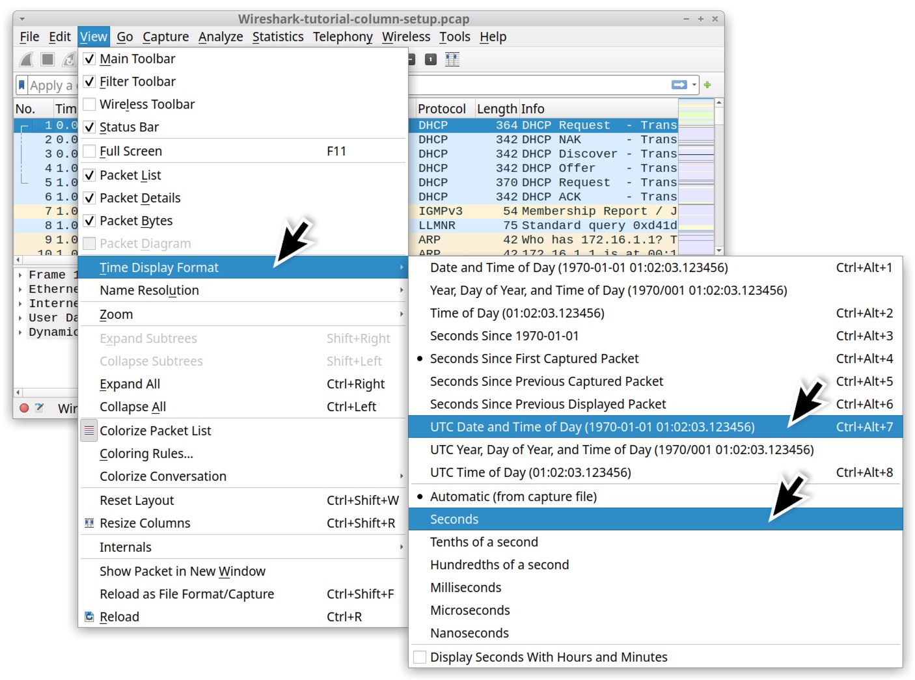Screen dimensions: 915x680
Task: Toggle the Packet Bytes checkbox
Action: coord(90,221)
